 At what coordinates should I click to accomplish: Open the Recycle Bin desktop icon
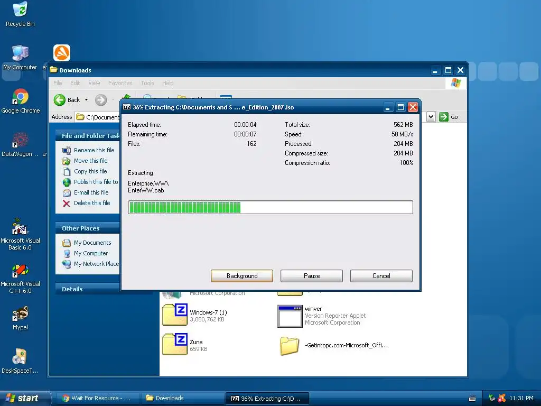[20, 14]
